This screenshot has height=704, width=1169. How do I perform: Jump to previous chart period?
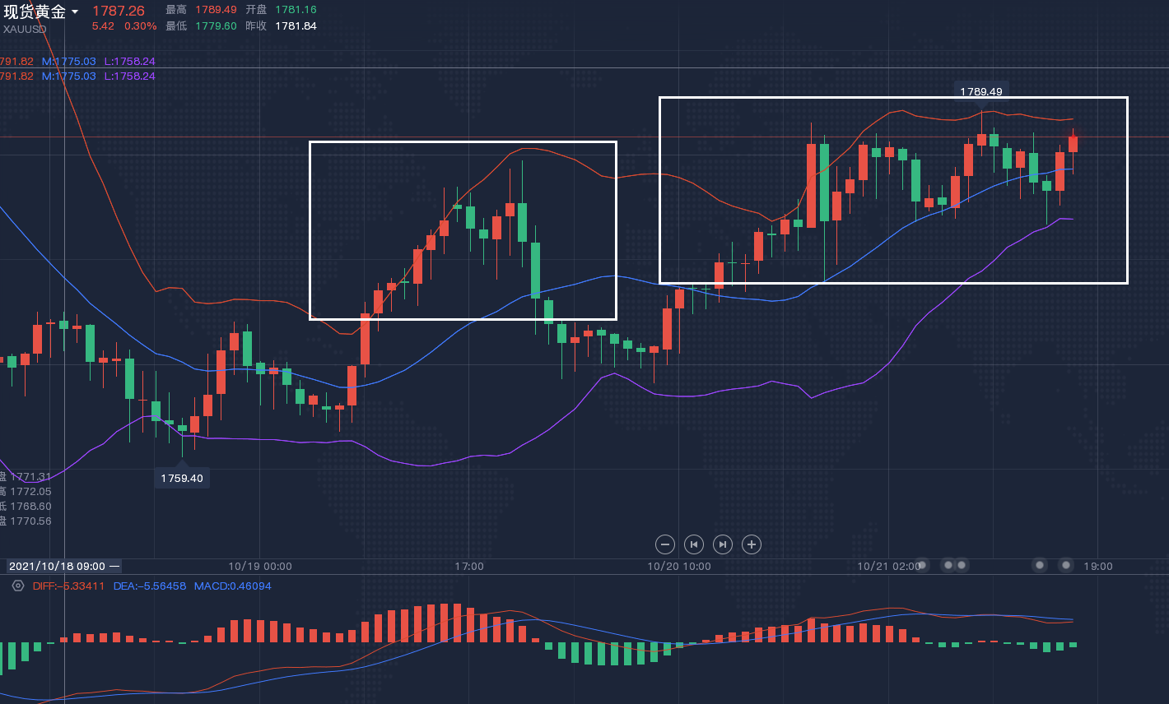[x=694, y=544]
